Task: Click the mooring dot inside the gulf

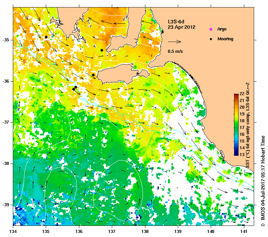Action: point(102,50)
